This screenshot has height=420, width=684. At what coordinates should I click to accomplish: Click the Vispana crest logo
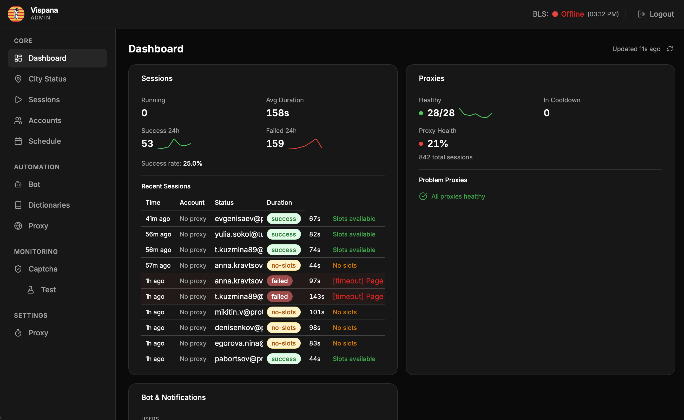click(x=16, y=13)
